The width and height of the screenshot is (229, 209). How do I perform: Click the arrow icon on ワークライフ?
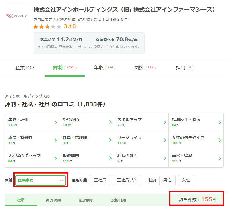coord(165,140)
